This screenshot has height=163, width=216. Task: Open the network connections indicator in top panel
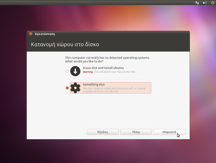point(197,3)
